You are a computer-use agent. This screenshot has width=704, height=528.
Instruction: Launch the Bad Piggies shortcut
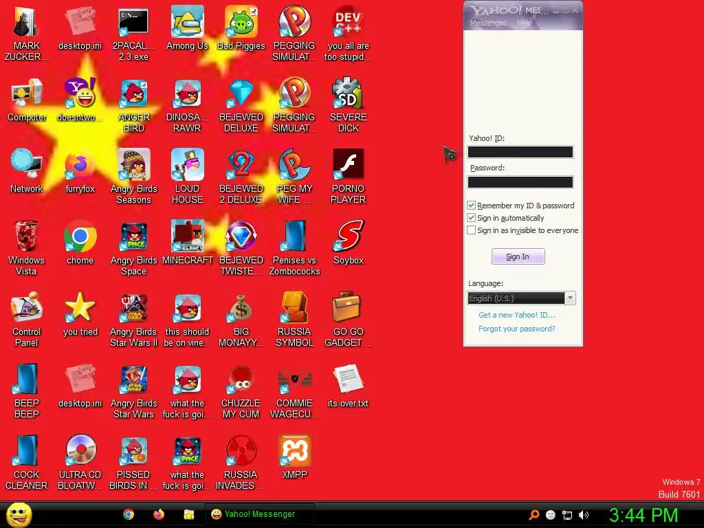241,28
